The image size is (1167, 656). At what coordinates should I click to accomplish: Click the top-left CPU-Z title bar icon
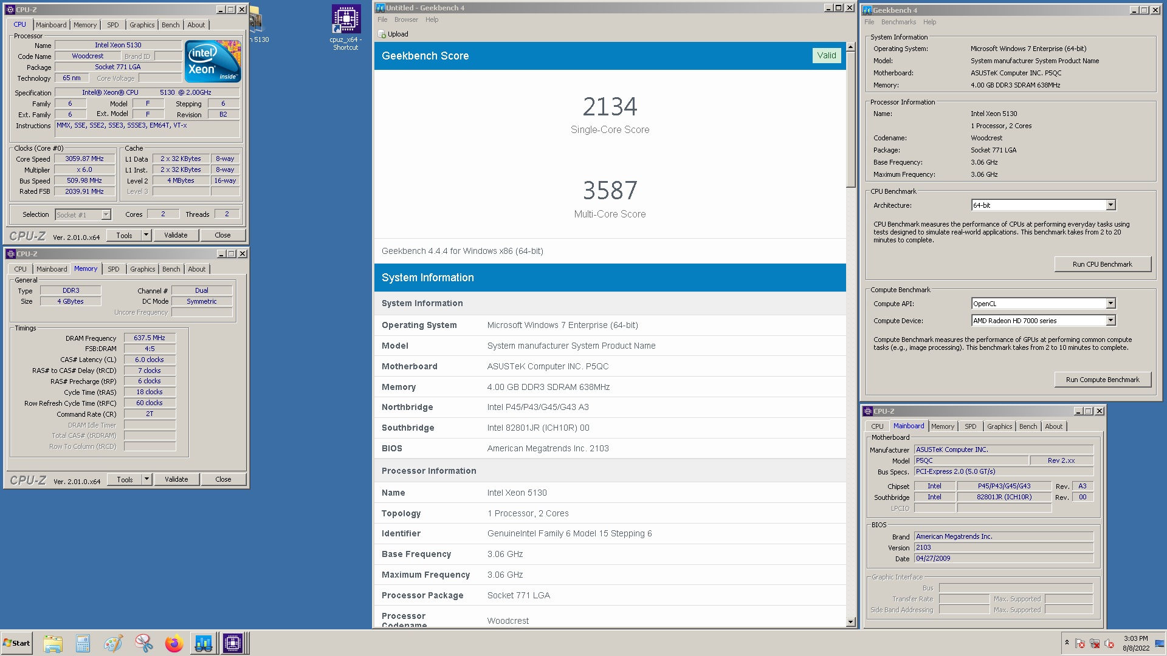[10, 10]
